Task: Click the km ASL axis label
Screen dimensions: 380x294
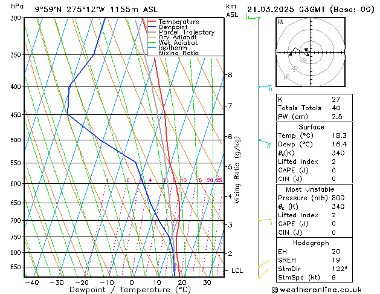Action: coord(232,10)
